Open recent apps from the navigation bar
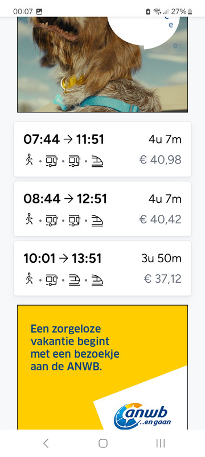This screenshot has height=457, width=205. pyautogui.click(x=160, y=443)
